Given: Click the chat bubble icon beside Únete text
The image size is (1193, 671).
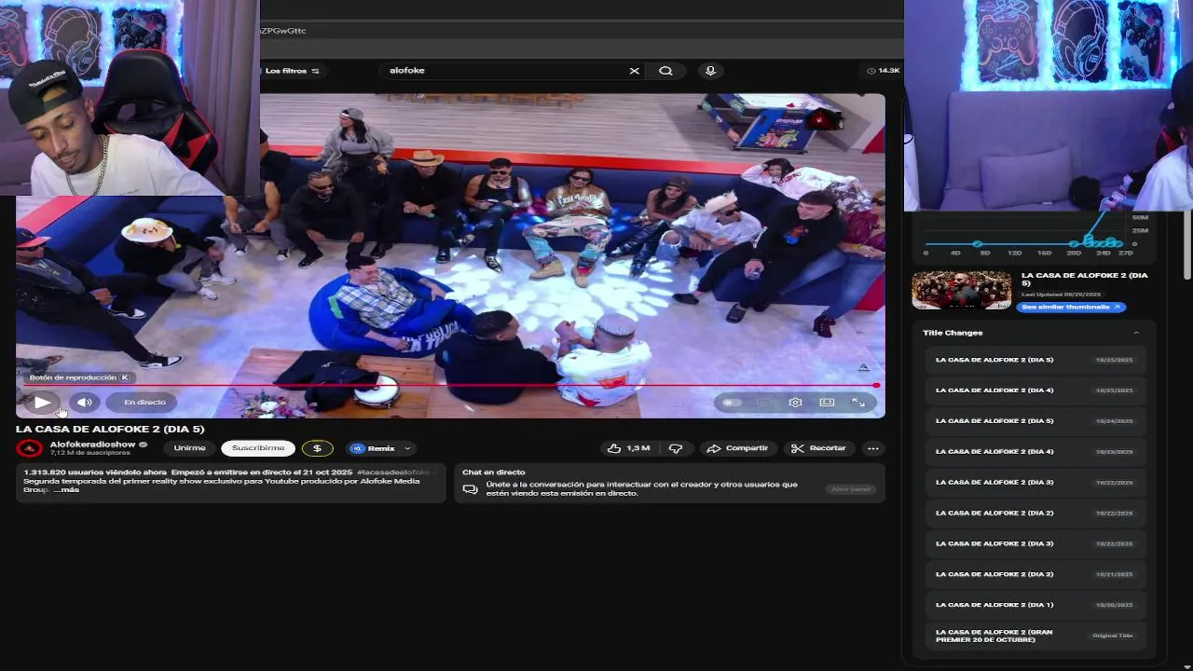Looking at the screenshot, I should coord(470,488).
